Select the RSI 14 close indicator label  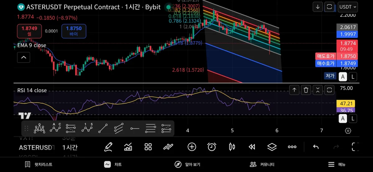pyautogui.click(x=32, y=90)
